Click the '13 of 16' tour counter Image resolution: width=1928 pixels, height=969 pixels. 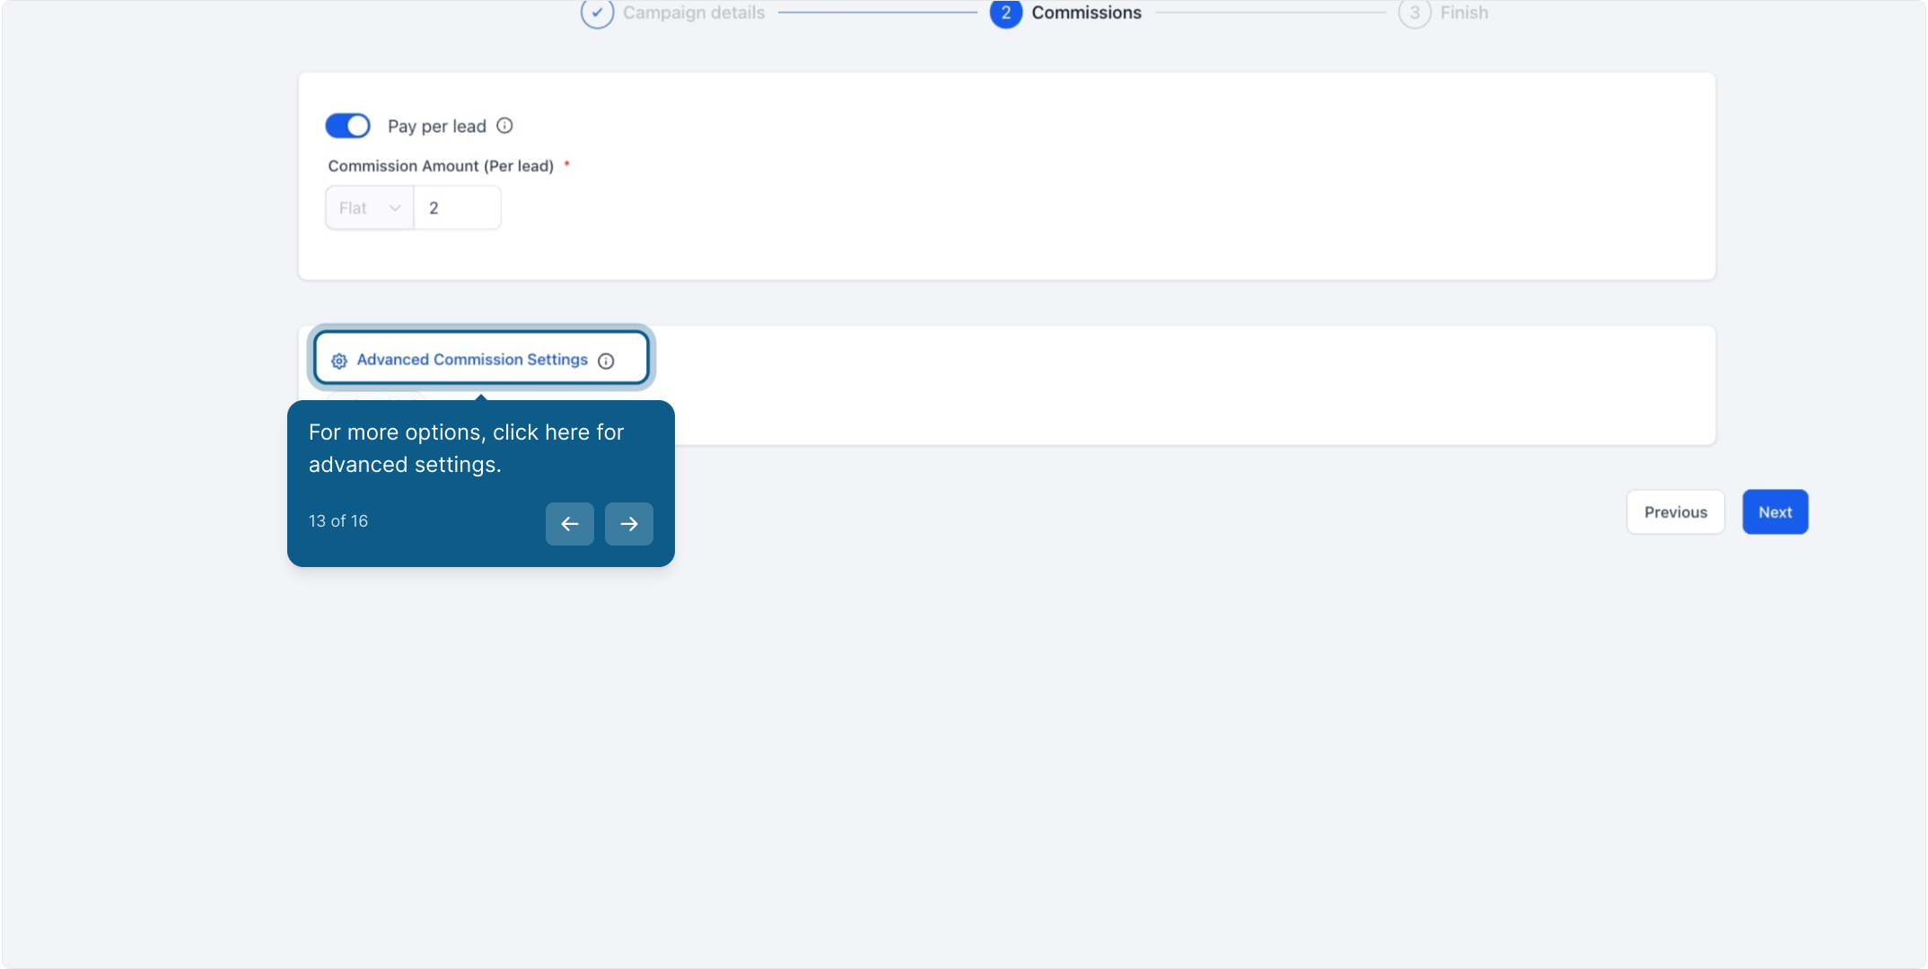pos(338,521)
